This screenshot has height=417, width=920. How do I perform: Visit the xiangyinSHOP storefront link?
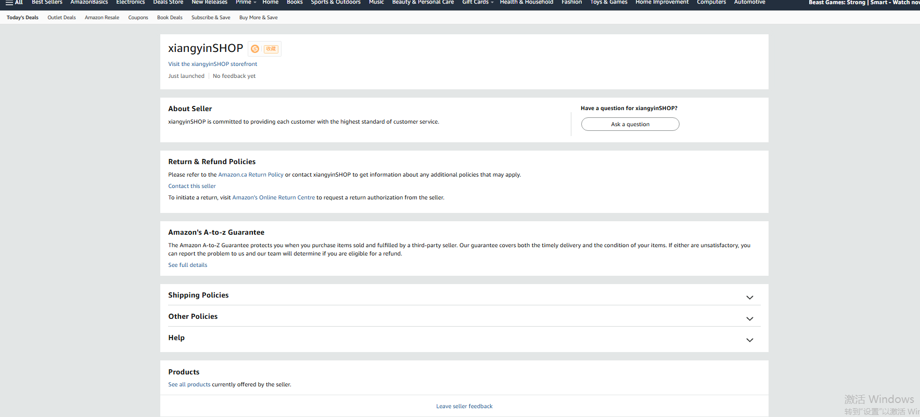(213, 64)
